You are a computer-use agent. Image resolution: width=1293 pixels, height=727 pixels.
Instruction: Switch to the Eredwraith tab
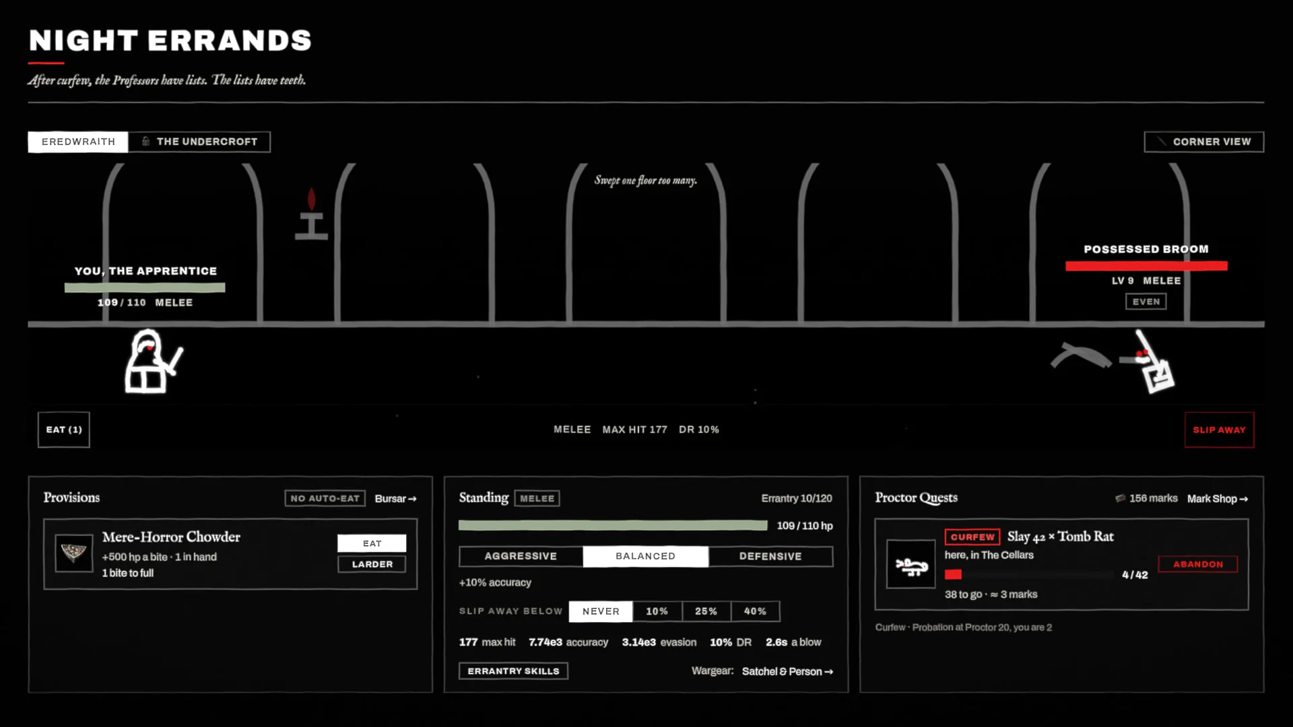(78, 142)
